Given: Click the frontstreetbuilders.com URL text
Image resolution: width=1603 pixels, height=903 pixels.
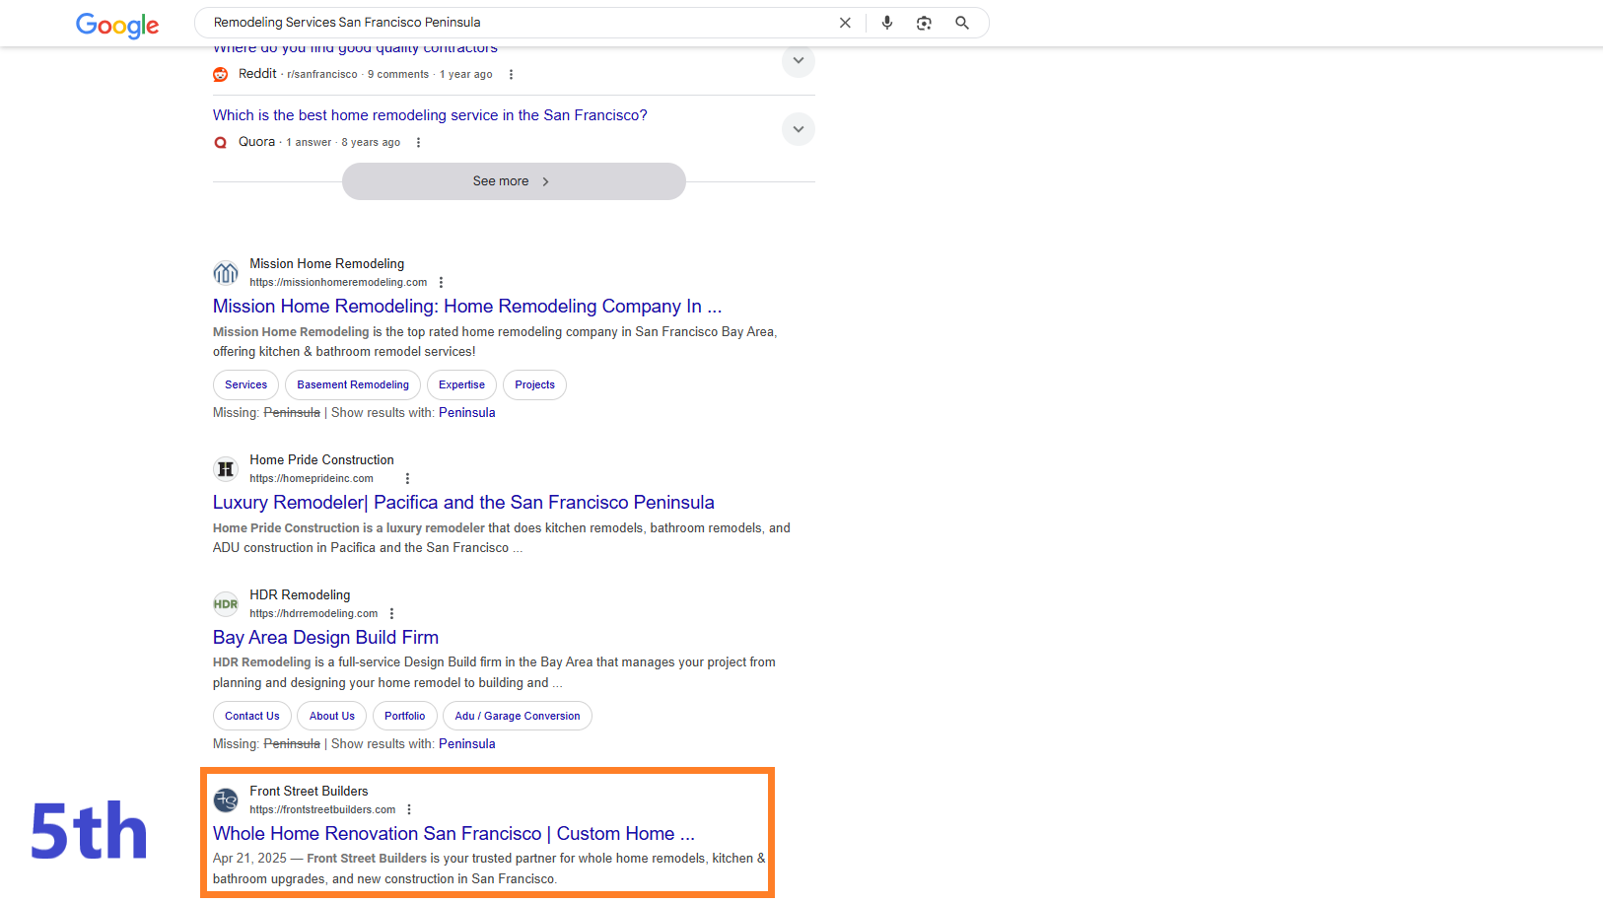Looking at the screenshot, I should pos(322,810).
